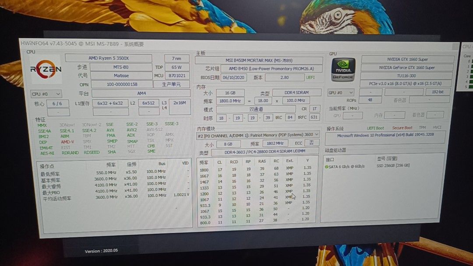
Task: Select the MTS-B0 stepping value
Action: (x=121, y=67)
